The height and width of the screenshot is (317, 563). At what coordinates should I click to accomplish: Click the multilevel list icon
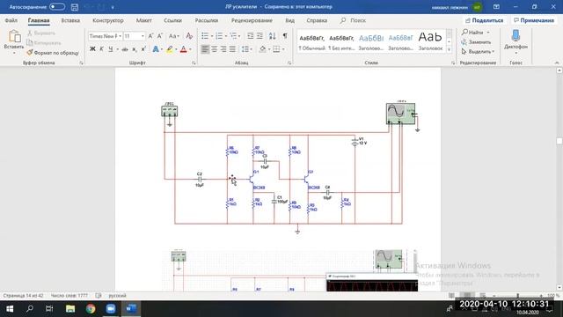coord(233,36)
